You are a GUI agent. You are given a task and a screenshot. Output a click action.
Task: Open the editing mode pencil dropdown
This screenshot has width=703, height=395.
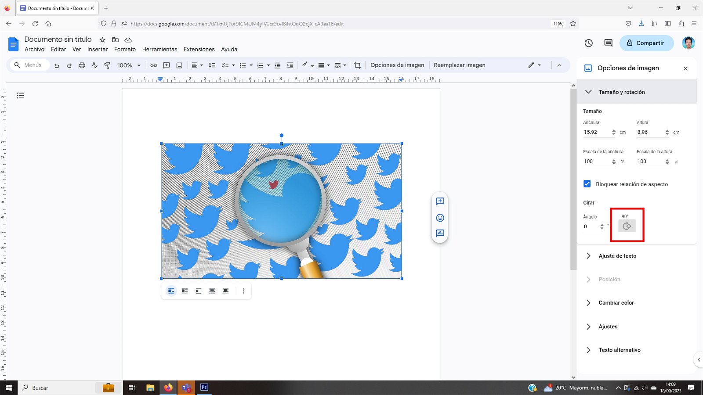(x=534, y=65)
